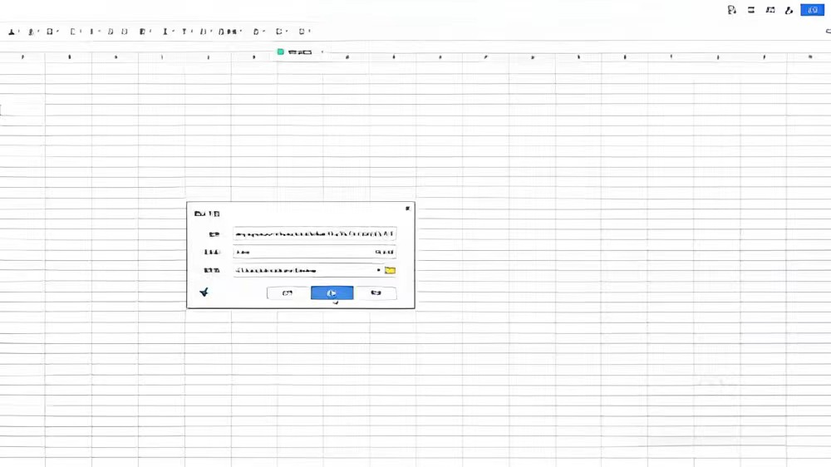Click the dark checkmark icon in dialog corner
This screenshot has height=467, width=831.
coord(204,292)
